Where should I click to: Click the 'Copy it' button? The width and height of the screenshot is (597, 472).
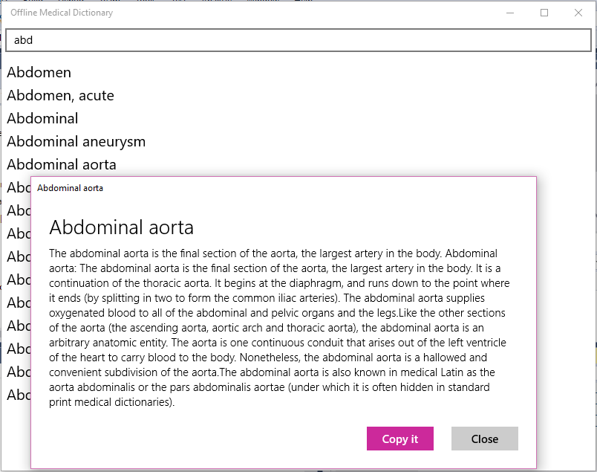[x=399, y=439]
